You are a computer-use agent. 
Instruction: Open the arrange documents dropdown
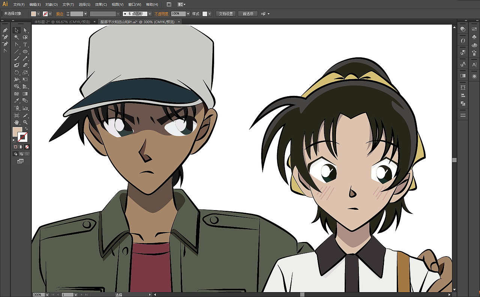[181, 4]
